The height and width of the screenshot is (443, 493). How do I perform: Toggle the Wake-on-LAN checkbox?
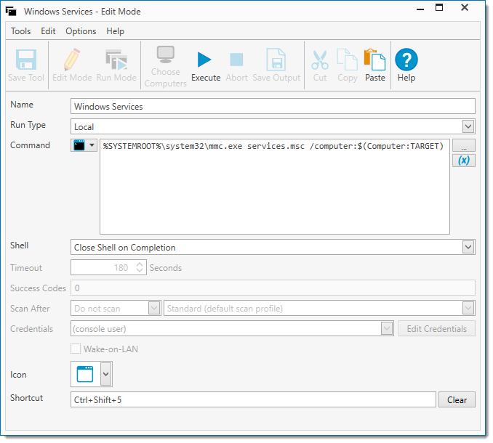(x=76, y=349)
